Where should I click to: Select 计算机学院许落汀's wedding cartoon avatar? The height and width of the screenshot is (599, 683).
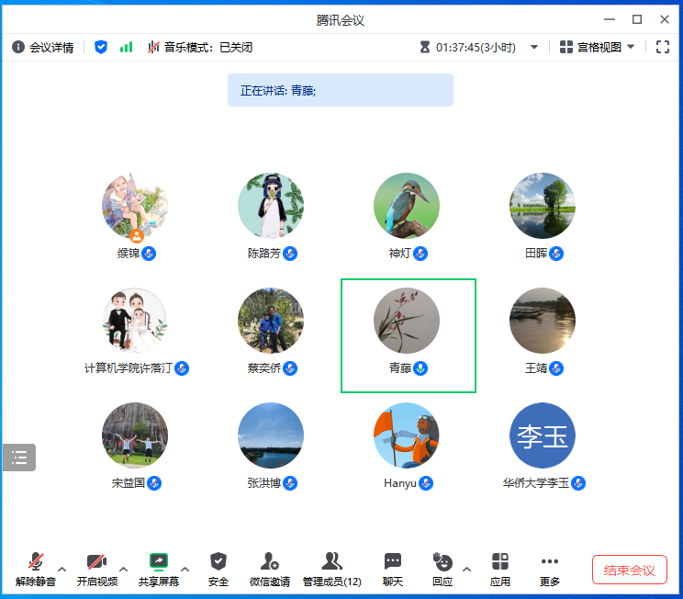135,321
